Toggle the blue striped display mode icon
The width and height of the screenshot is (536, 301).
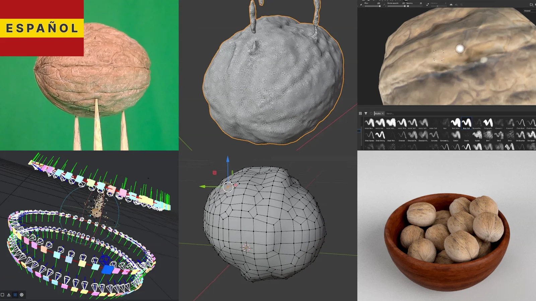pos(15,295)
